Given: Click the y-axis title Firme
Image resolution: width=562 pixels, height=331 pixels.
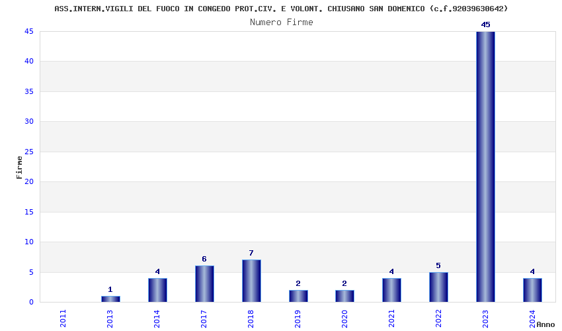Looking at the screenshot, I should tap(19, 167).
